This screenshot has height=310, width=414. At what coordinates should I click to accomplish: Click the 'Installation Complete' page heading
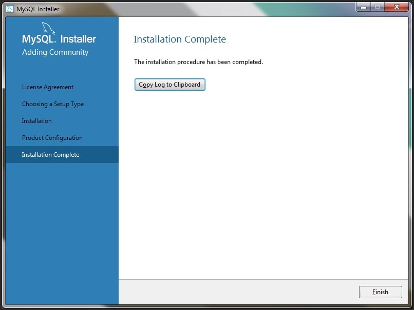point(180,39)
